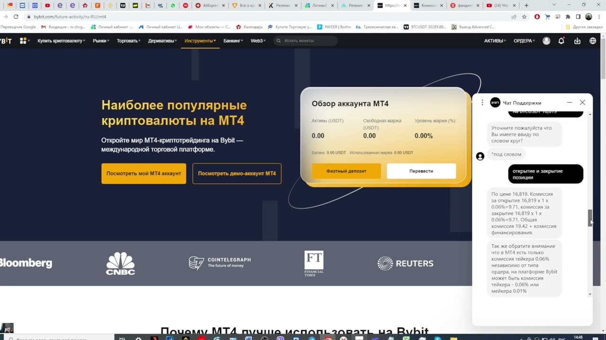This screenshot has height=340, width=606.
Task: Open the browser side panel icon
Action: [x=578, y=17]
